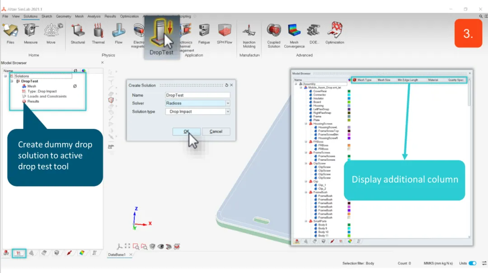Open the Geometry menu
This screenshot has height=273, width=488.
point(63,16)
